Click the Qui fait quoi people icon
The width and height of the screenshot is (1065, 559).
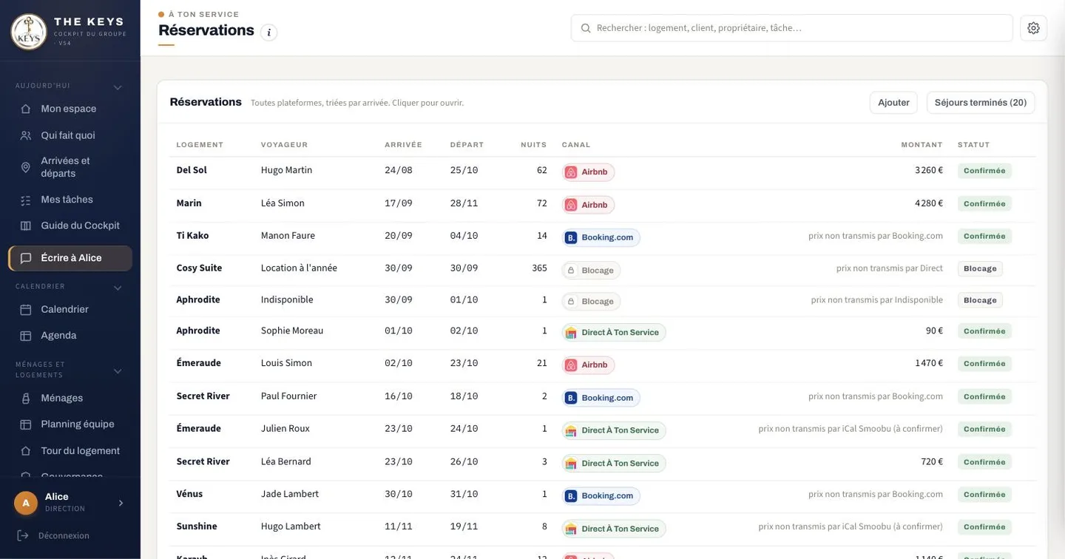point(26,135)
